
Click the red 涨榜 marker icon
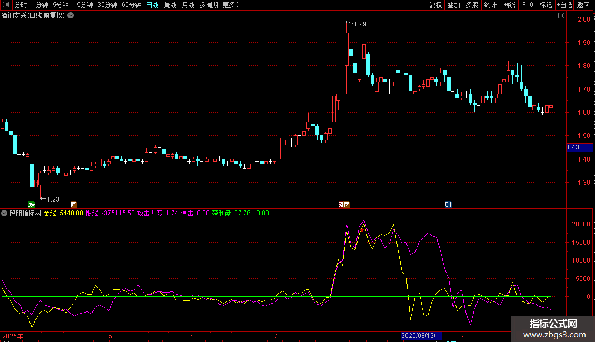pos(344,204)
